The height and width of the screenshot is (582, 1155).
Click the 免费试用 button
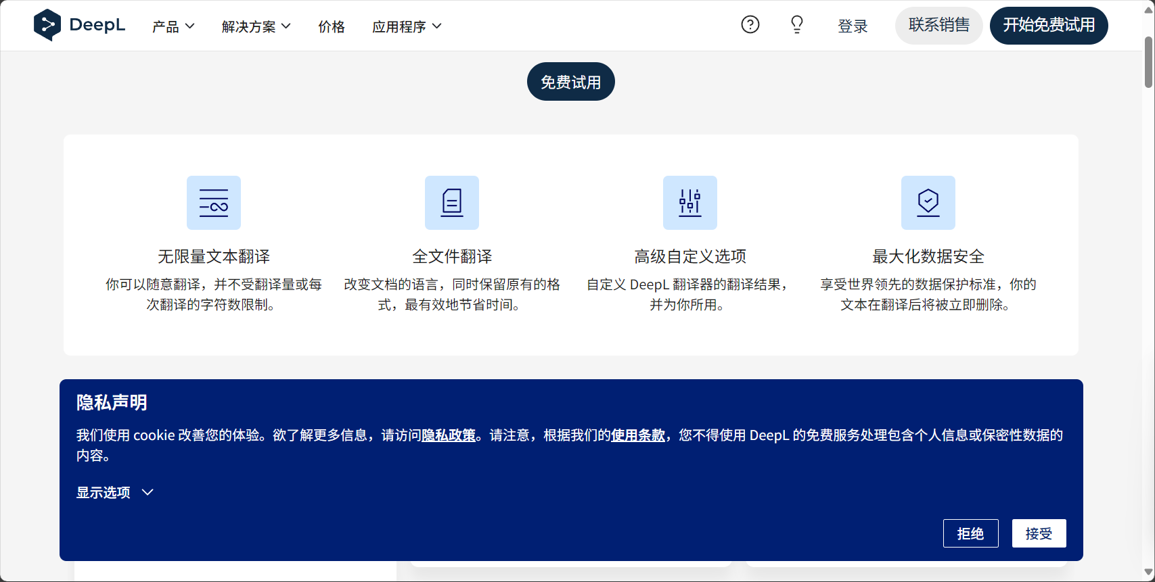pos(571,82)
